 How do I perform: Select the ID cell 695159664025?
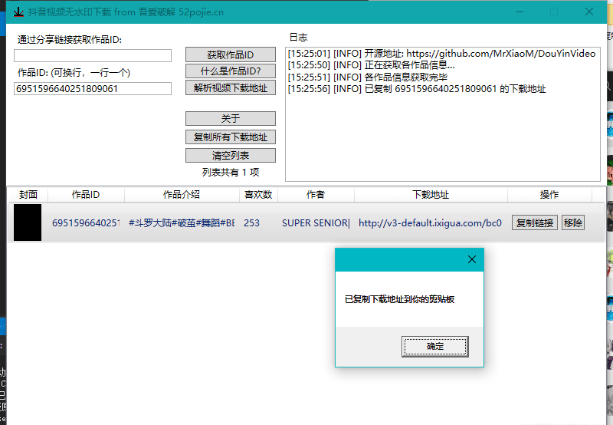point(86,223)
